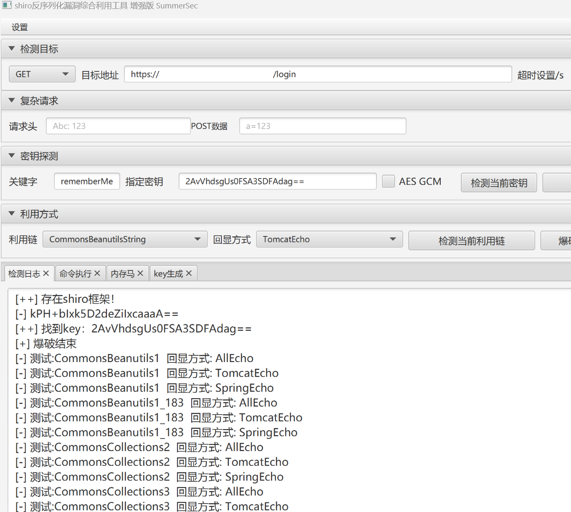Click the 爆破 button at right edge
Screen dimensions: 571x512
[556, 241]
